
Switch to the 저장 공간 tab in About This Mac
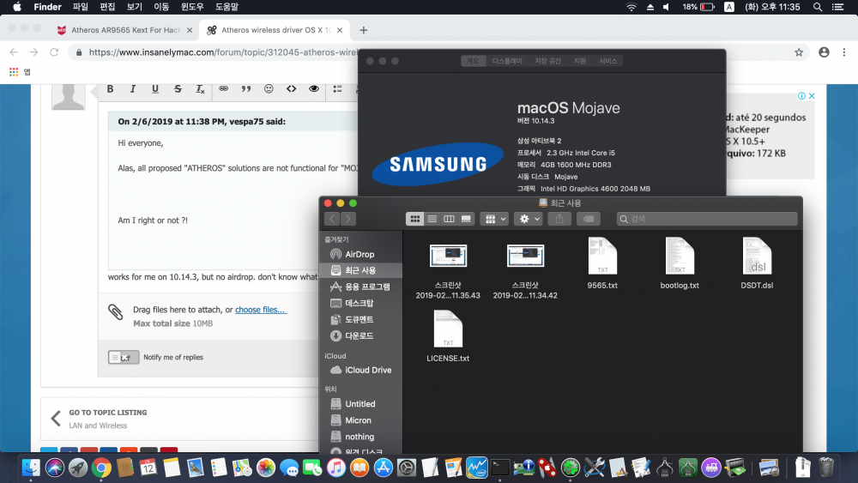547,61
